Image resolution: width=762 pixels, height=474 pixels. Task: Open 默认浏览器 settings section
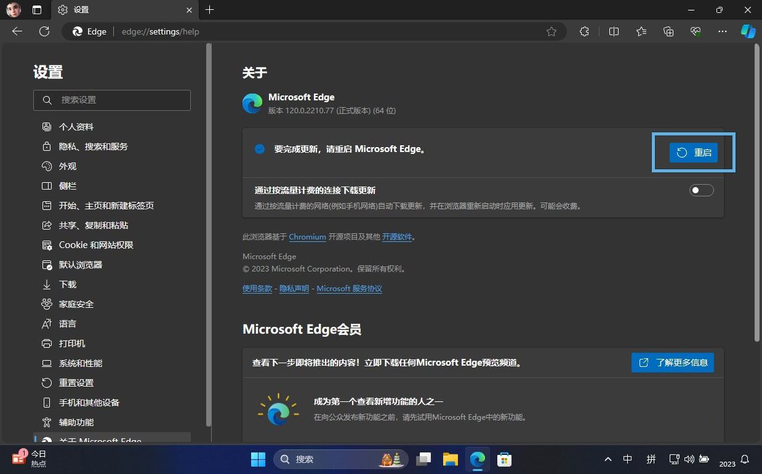112,265
